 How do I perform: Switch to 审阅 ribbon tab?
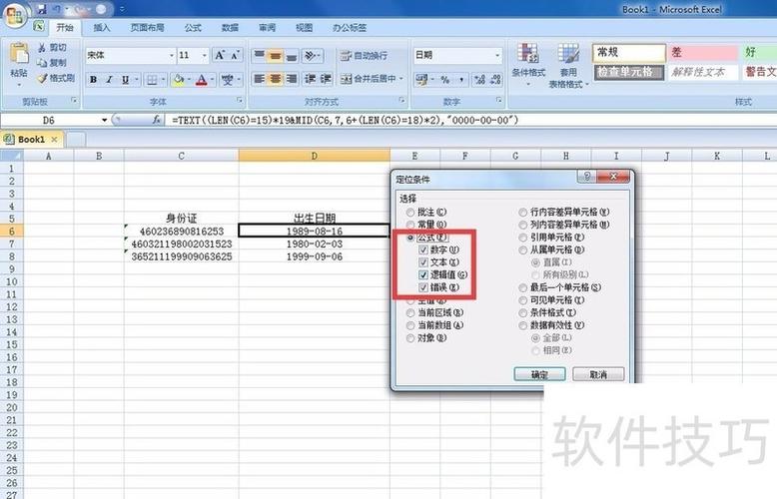click(x=267, y=28)
